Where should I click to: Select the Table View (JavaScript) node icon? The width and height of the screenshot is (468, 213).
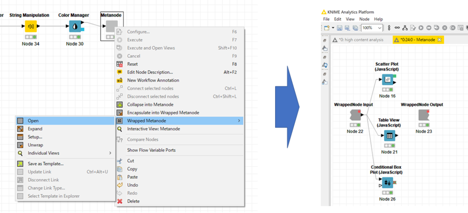[x=389, y=135]
